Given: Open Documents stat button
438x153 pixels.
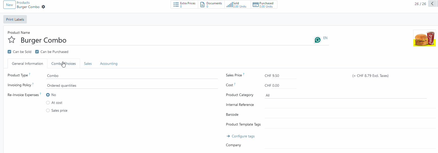Looking at the screenshot, I should coord(211,5).
